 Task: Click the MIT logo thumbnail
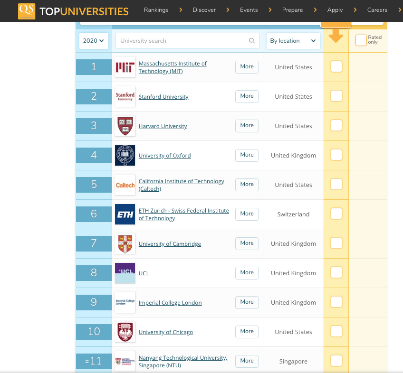click(125, 67)
